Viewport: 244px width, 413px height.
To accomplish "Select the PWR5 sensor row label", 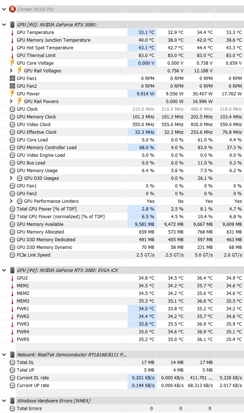I will 23,339.
